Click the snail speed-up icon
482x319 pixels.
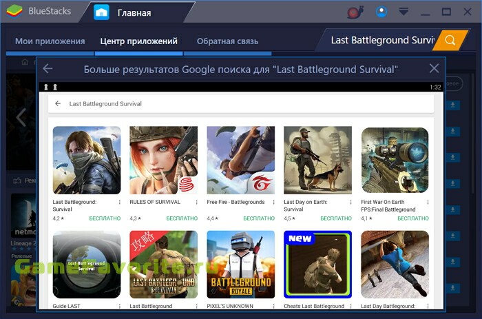pos(355,12)
